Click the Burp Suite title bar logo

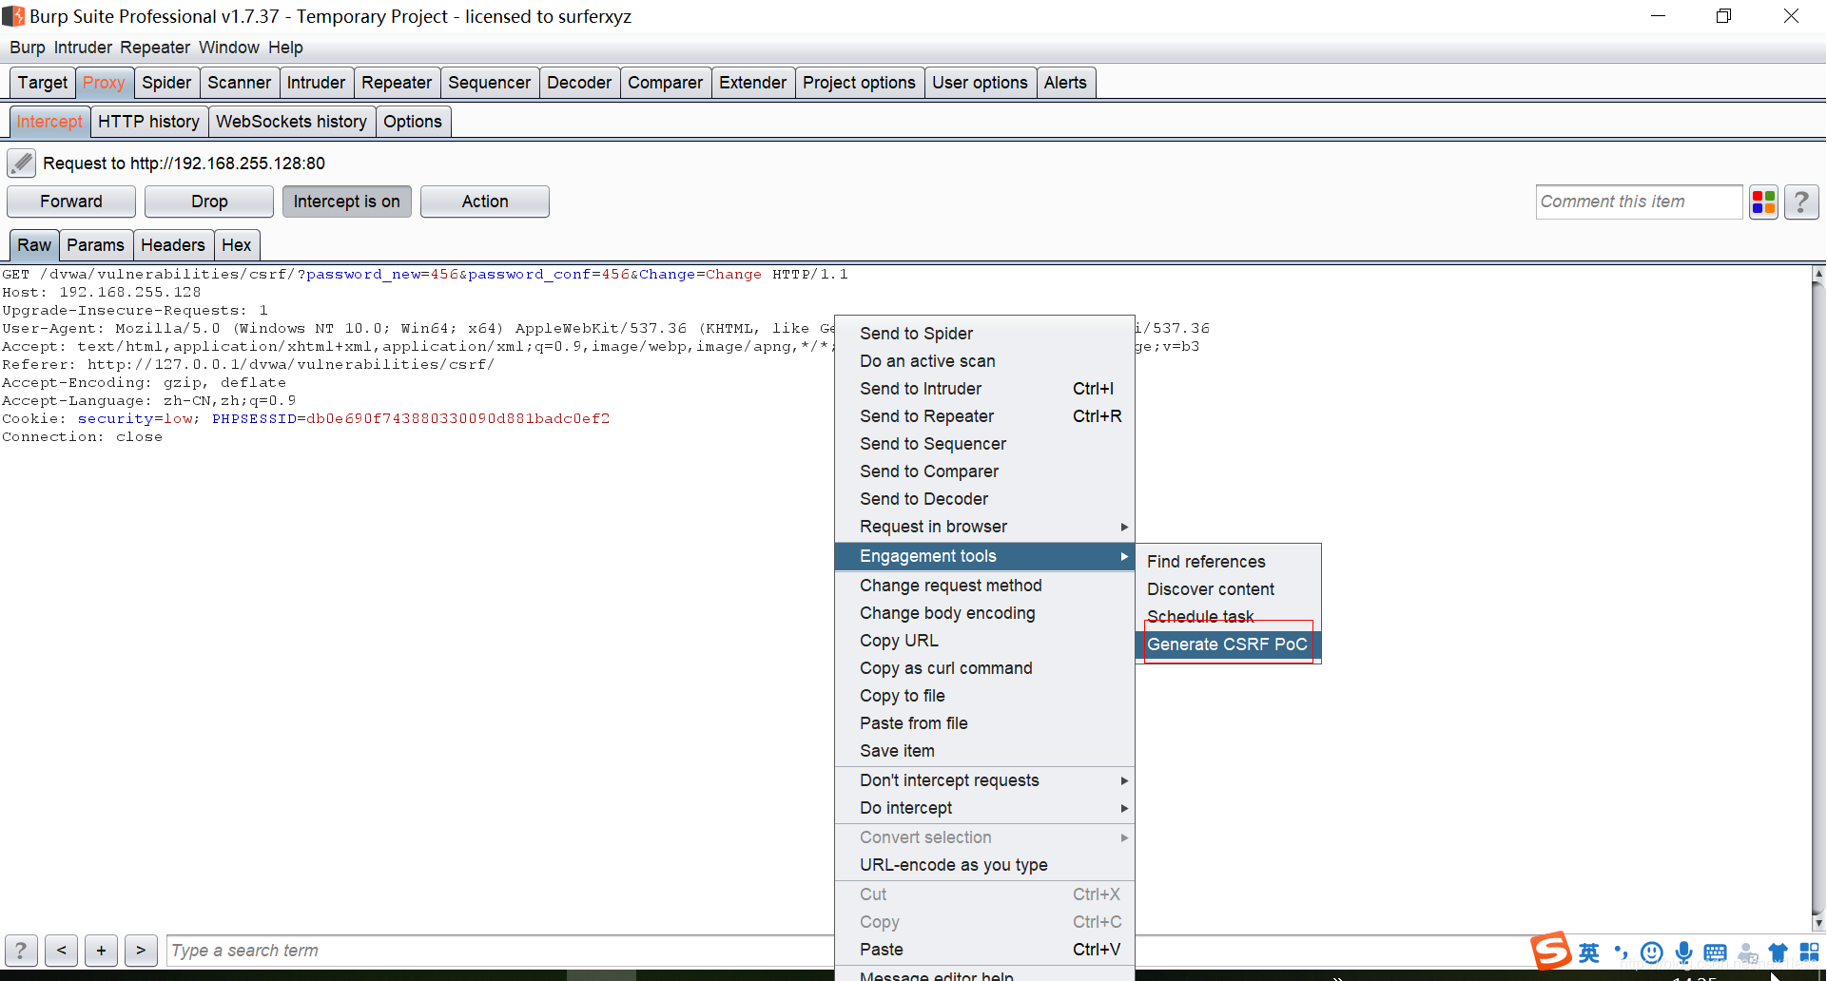tap(13, 16)
